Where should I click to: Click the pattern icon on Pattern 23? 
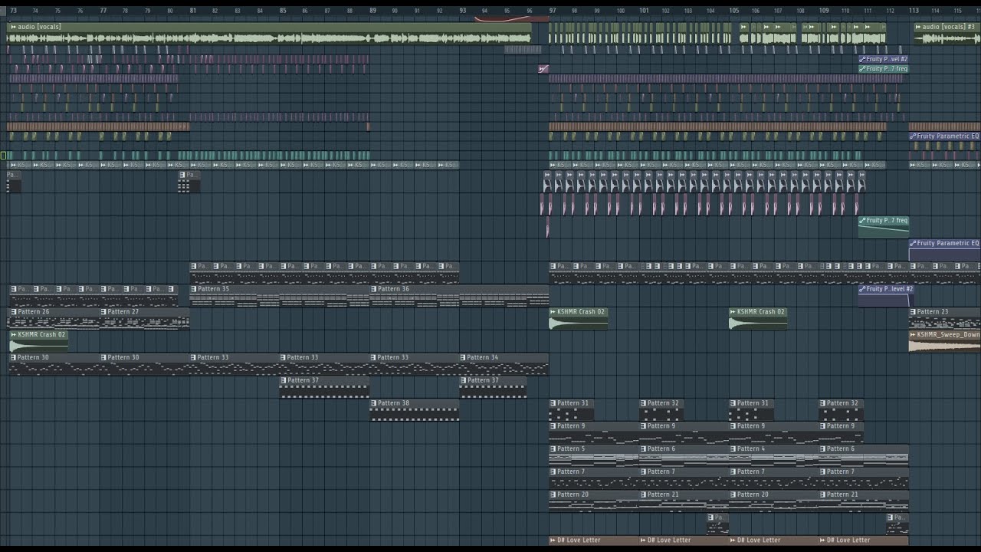913,312
